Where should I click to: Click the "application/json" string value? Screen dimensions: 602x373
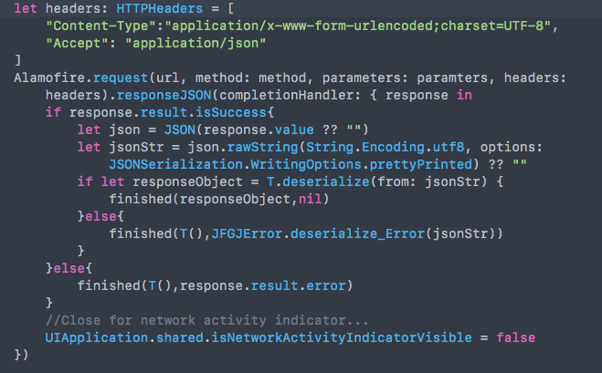(195, 43)
